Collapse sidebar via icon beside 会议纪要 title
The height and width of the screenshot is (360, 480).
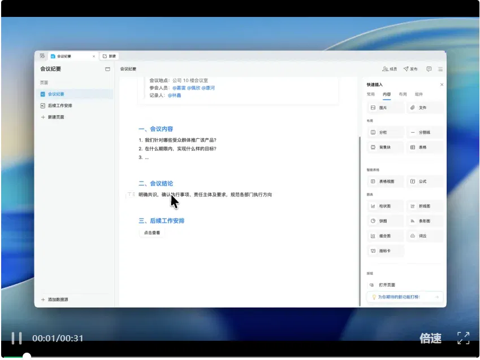tap(107, 69)
